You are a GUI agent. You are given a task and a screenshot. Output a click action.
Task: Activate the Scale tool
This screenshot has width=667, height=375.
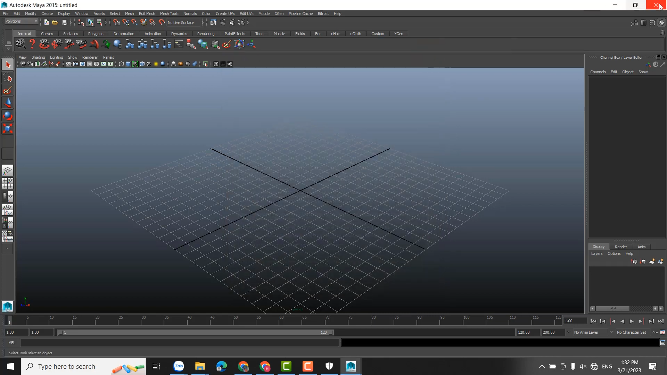(x=8, y=129)
